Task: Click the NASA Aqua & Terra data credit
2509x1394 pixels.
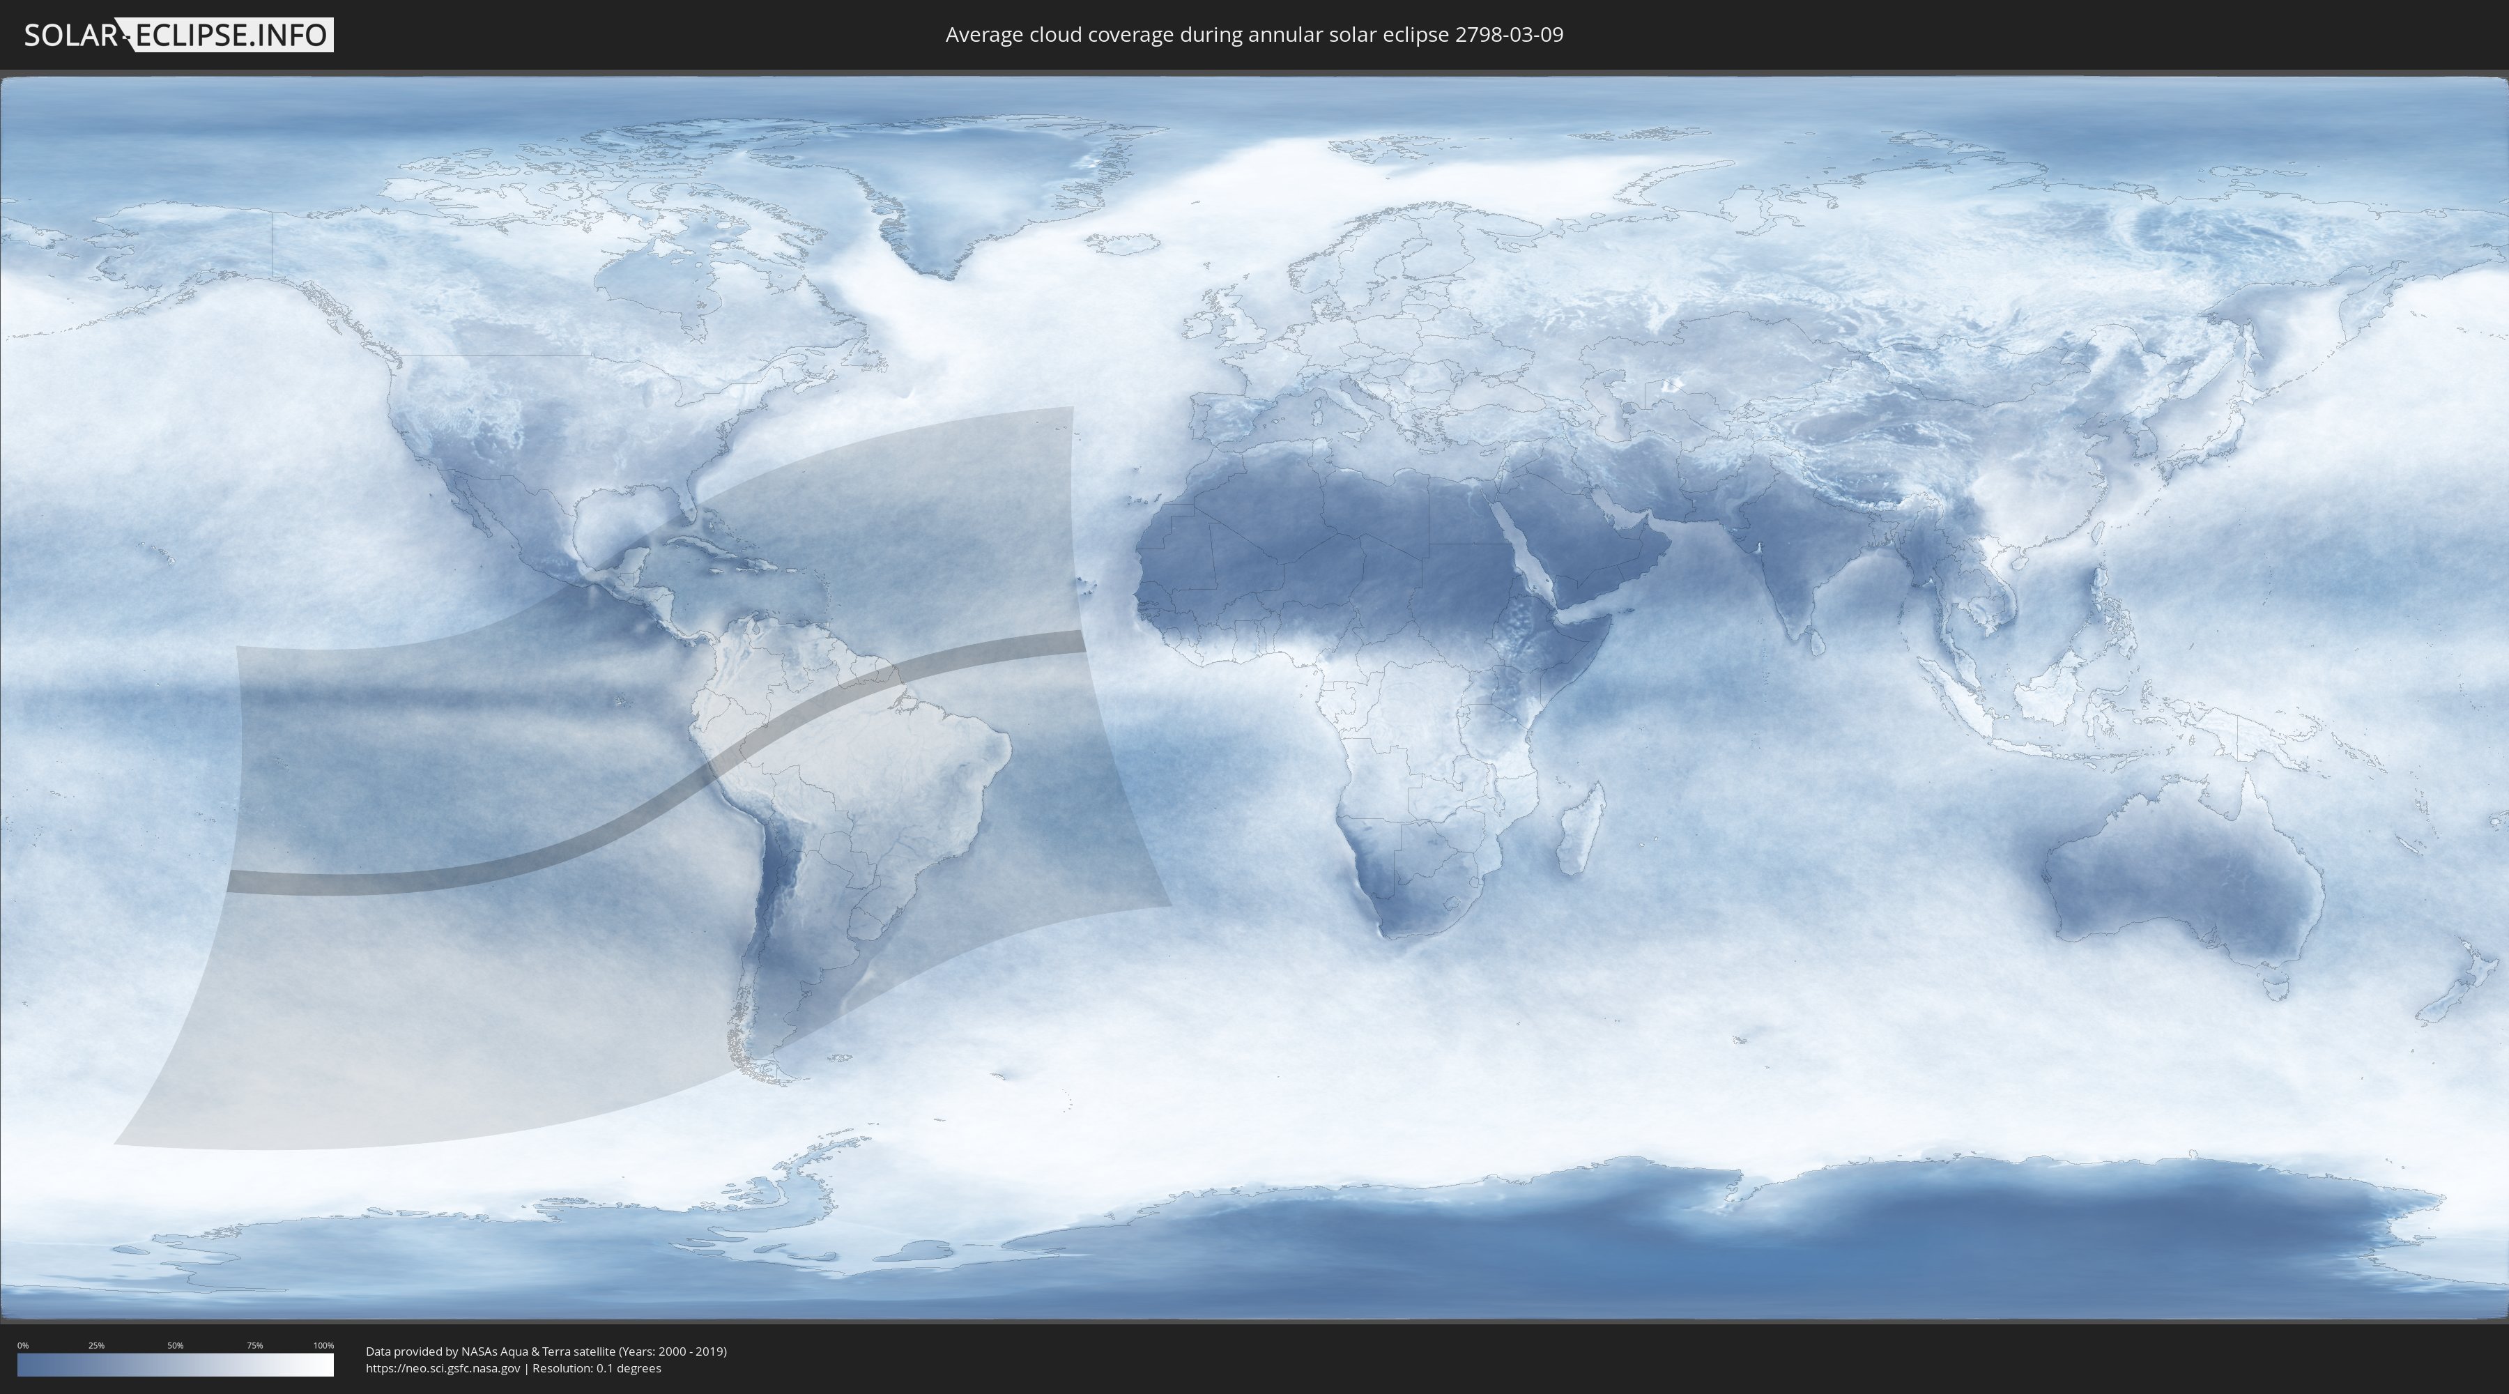Action: (x=546, y=1351)
